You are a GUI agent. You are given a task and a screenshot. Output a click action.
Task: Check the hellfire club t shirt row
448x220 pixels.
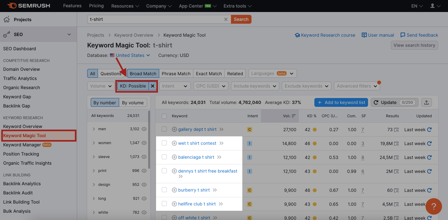pyautogui.click(x=164, y=204)
